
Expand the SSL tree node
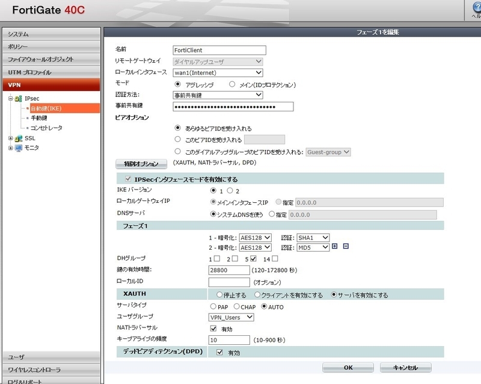(10, 138)
